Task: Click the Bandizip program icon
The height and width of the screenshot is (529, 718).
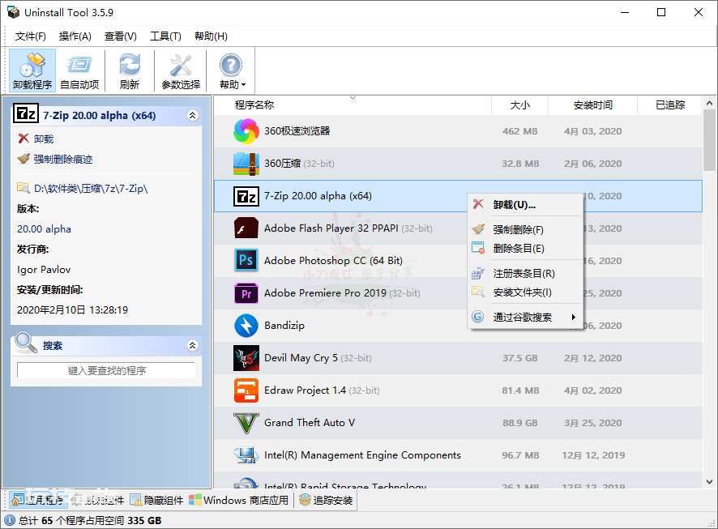Action: pyautogui.click(x=246, y=325)
